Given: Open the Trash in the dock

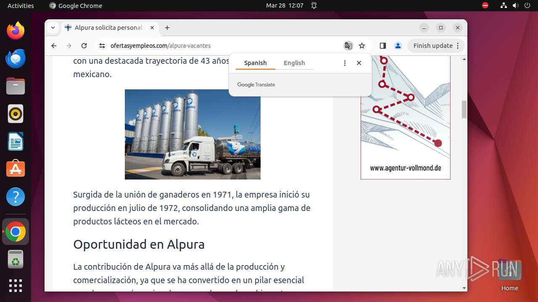Looking at the screenshot, I should 16,259.
